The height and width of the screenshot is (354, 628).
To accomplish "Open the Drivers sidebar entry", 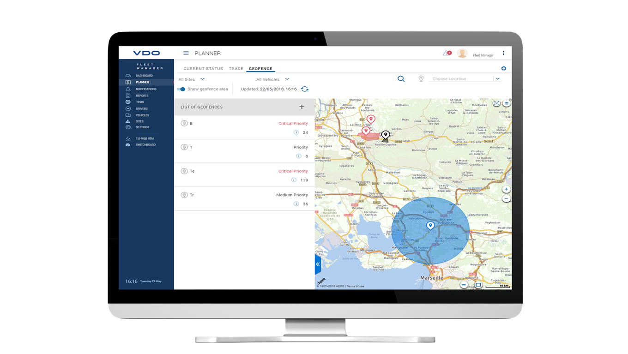I will (142, 109).
